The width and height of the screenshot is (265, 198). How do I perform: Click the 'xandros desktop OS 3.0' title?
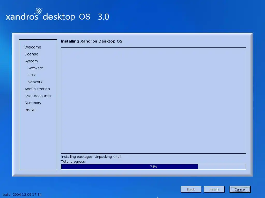(x=57, y=16)
